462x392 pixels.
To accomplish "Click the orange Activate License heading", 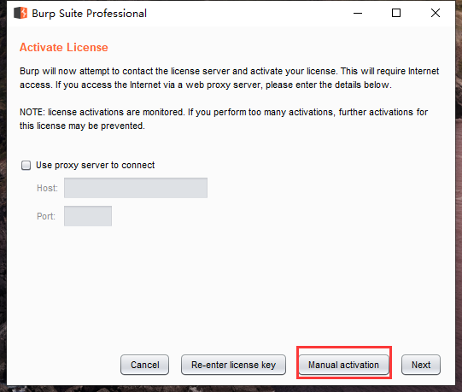I will coord(64,48).
